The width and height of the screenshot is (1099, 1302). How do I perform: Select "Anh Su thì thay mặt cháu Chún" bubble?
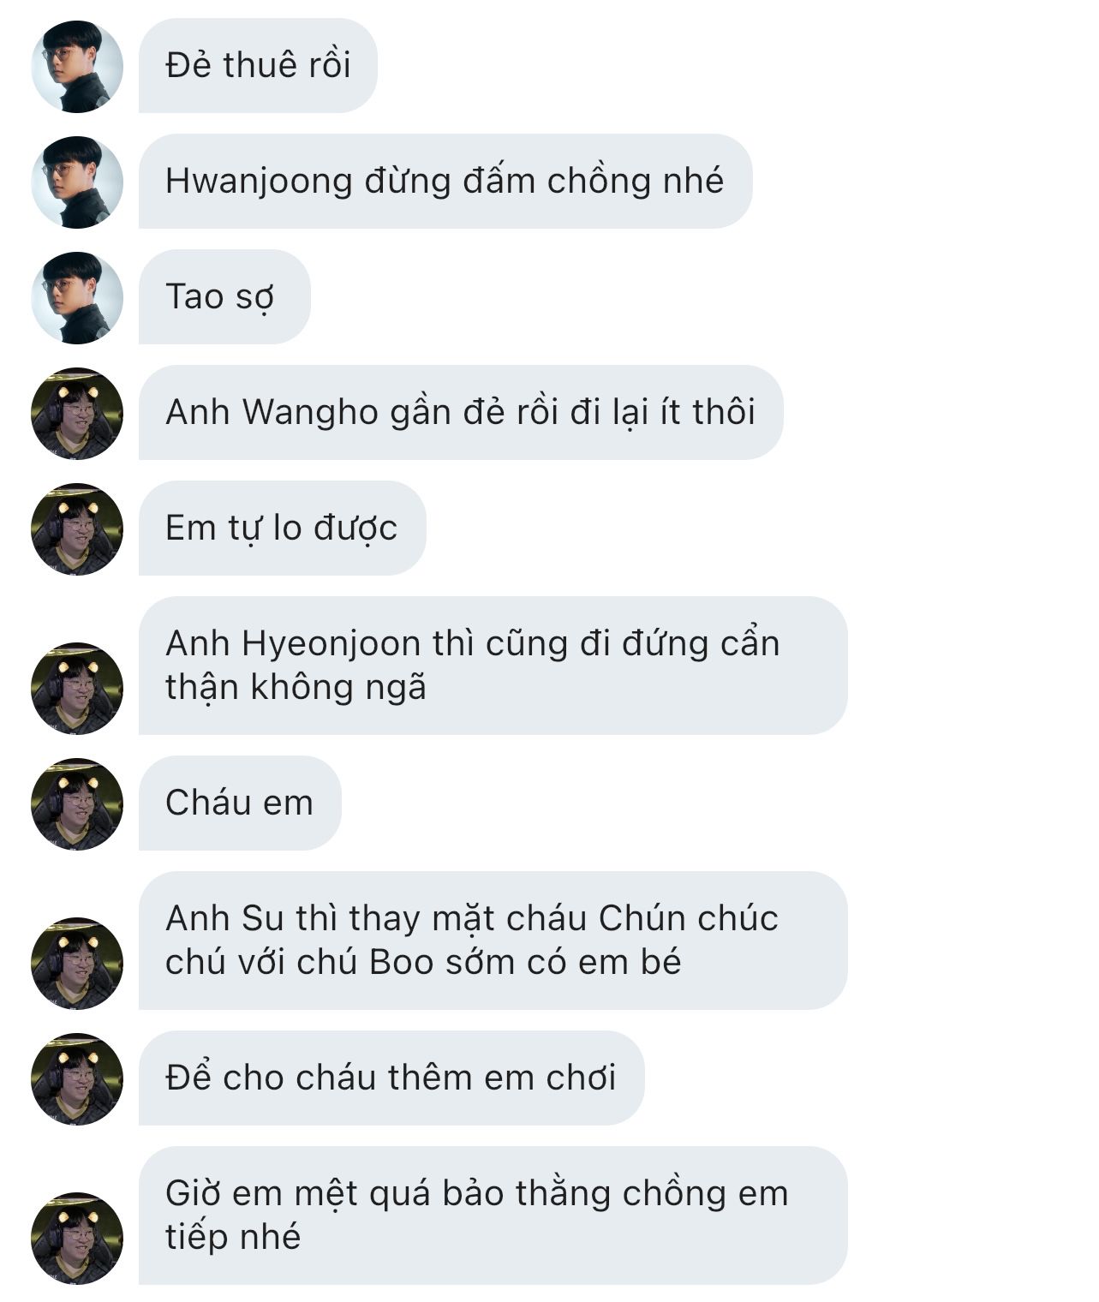pyautogui.click(x=493, y=941)
